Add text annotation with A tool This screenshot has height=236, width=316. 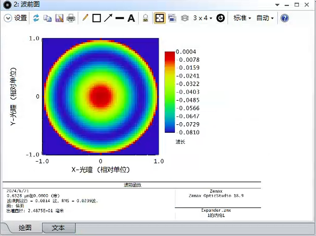[131, 18]
